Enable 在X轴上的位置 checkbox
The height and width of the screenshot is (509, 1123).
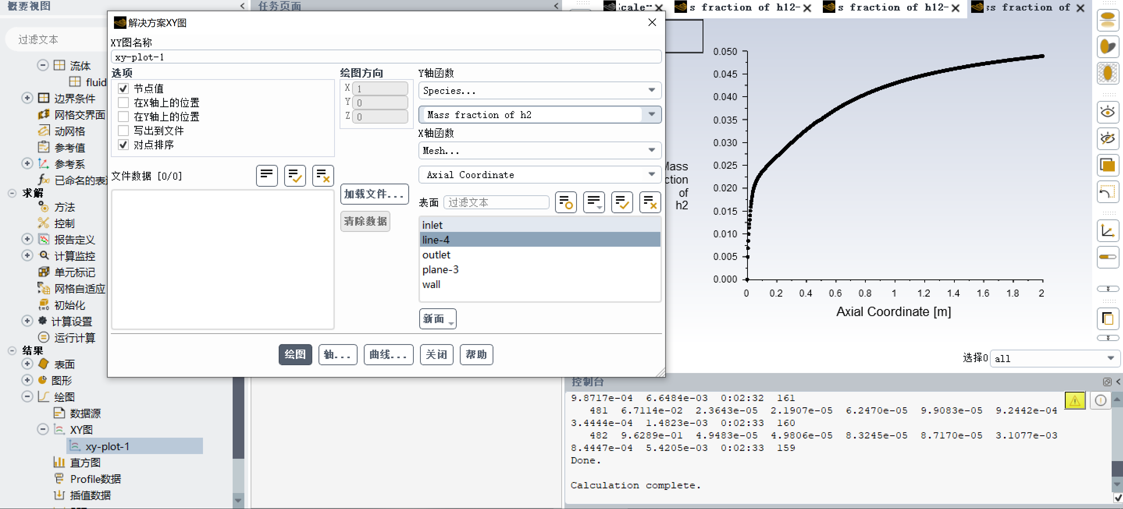point(123,103)
